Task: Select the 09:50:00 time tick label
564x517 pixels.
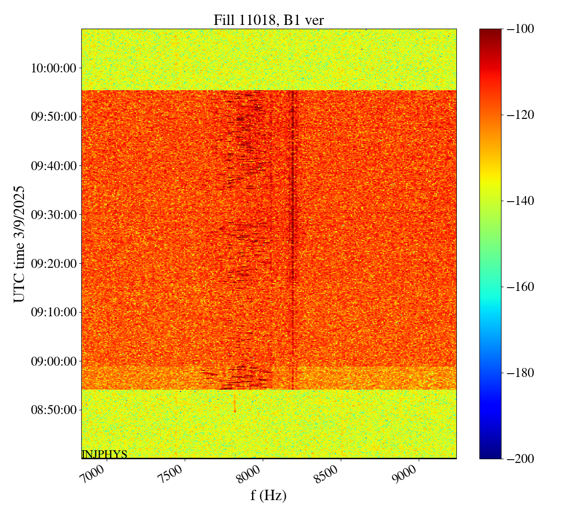Action: tap(54, 117)
